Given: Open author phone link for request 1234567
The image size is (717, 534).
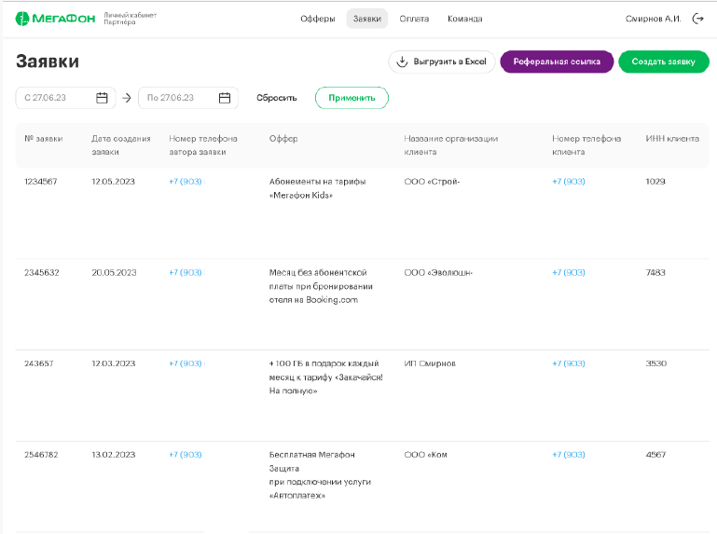Looking at the screenshot, I should (x=186, y=182).
